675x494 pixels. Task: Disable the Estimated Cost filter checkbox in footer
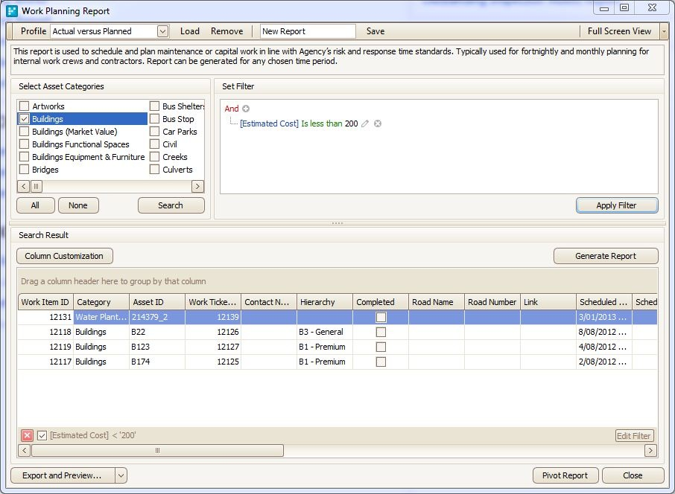[x=42, y=435]
